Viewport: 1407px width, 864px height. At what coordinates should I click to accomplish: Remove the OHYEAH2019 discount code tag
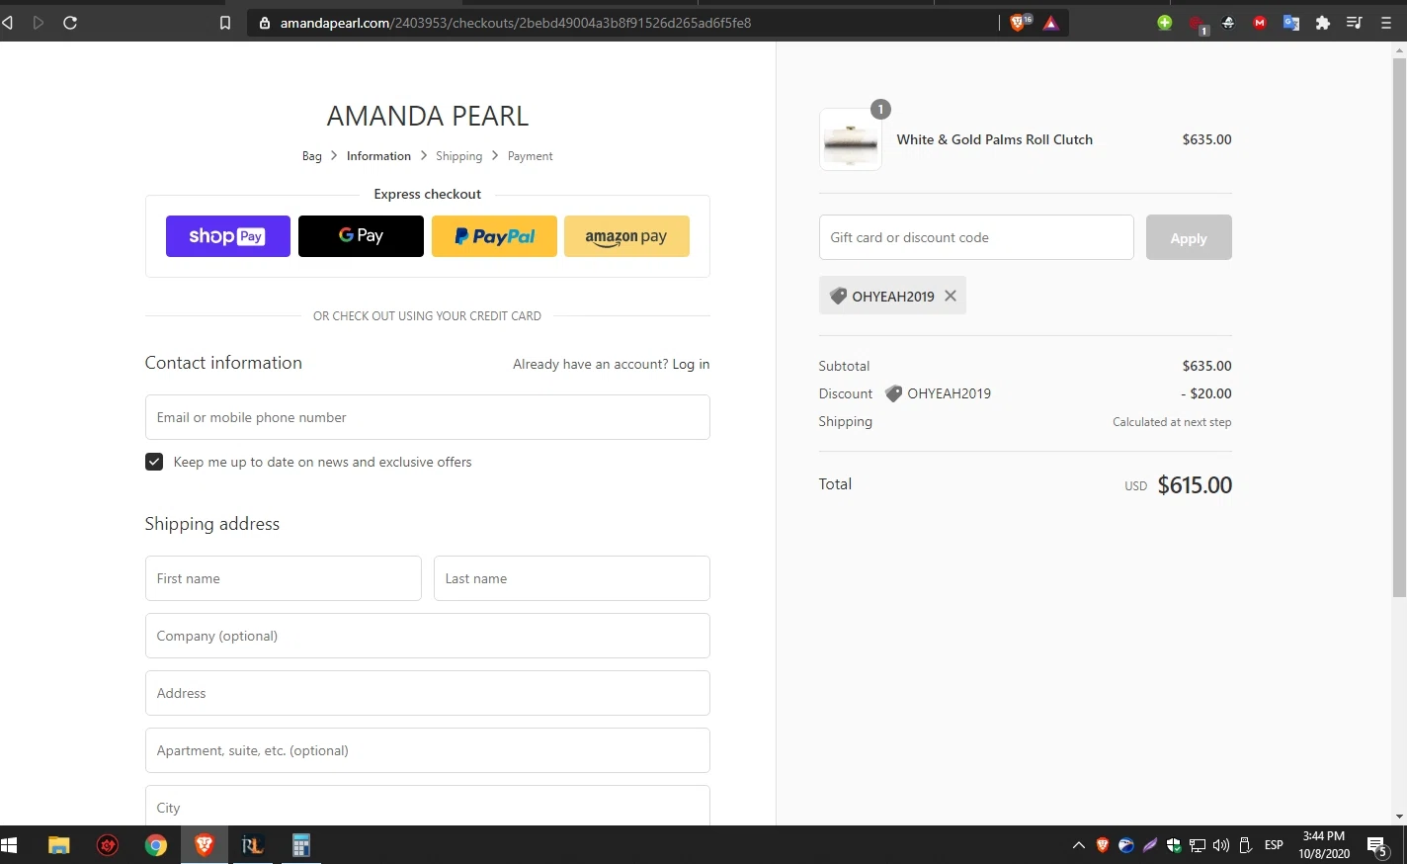(x=951, y=296)
